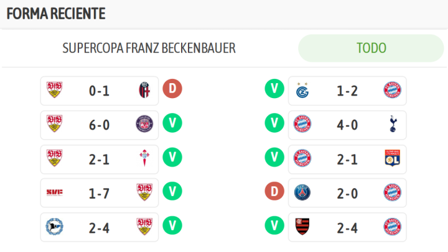This screenshot has width=448, height=252.
Task: Click the Lyon crest in 2-1 match
Action: pyautogui.click(x=392, y=158)
